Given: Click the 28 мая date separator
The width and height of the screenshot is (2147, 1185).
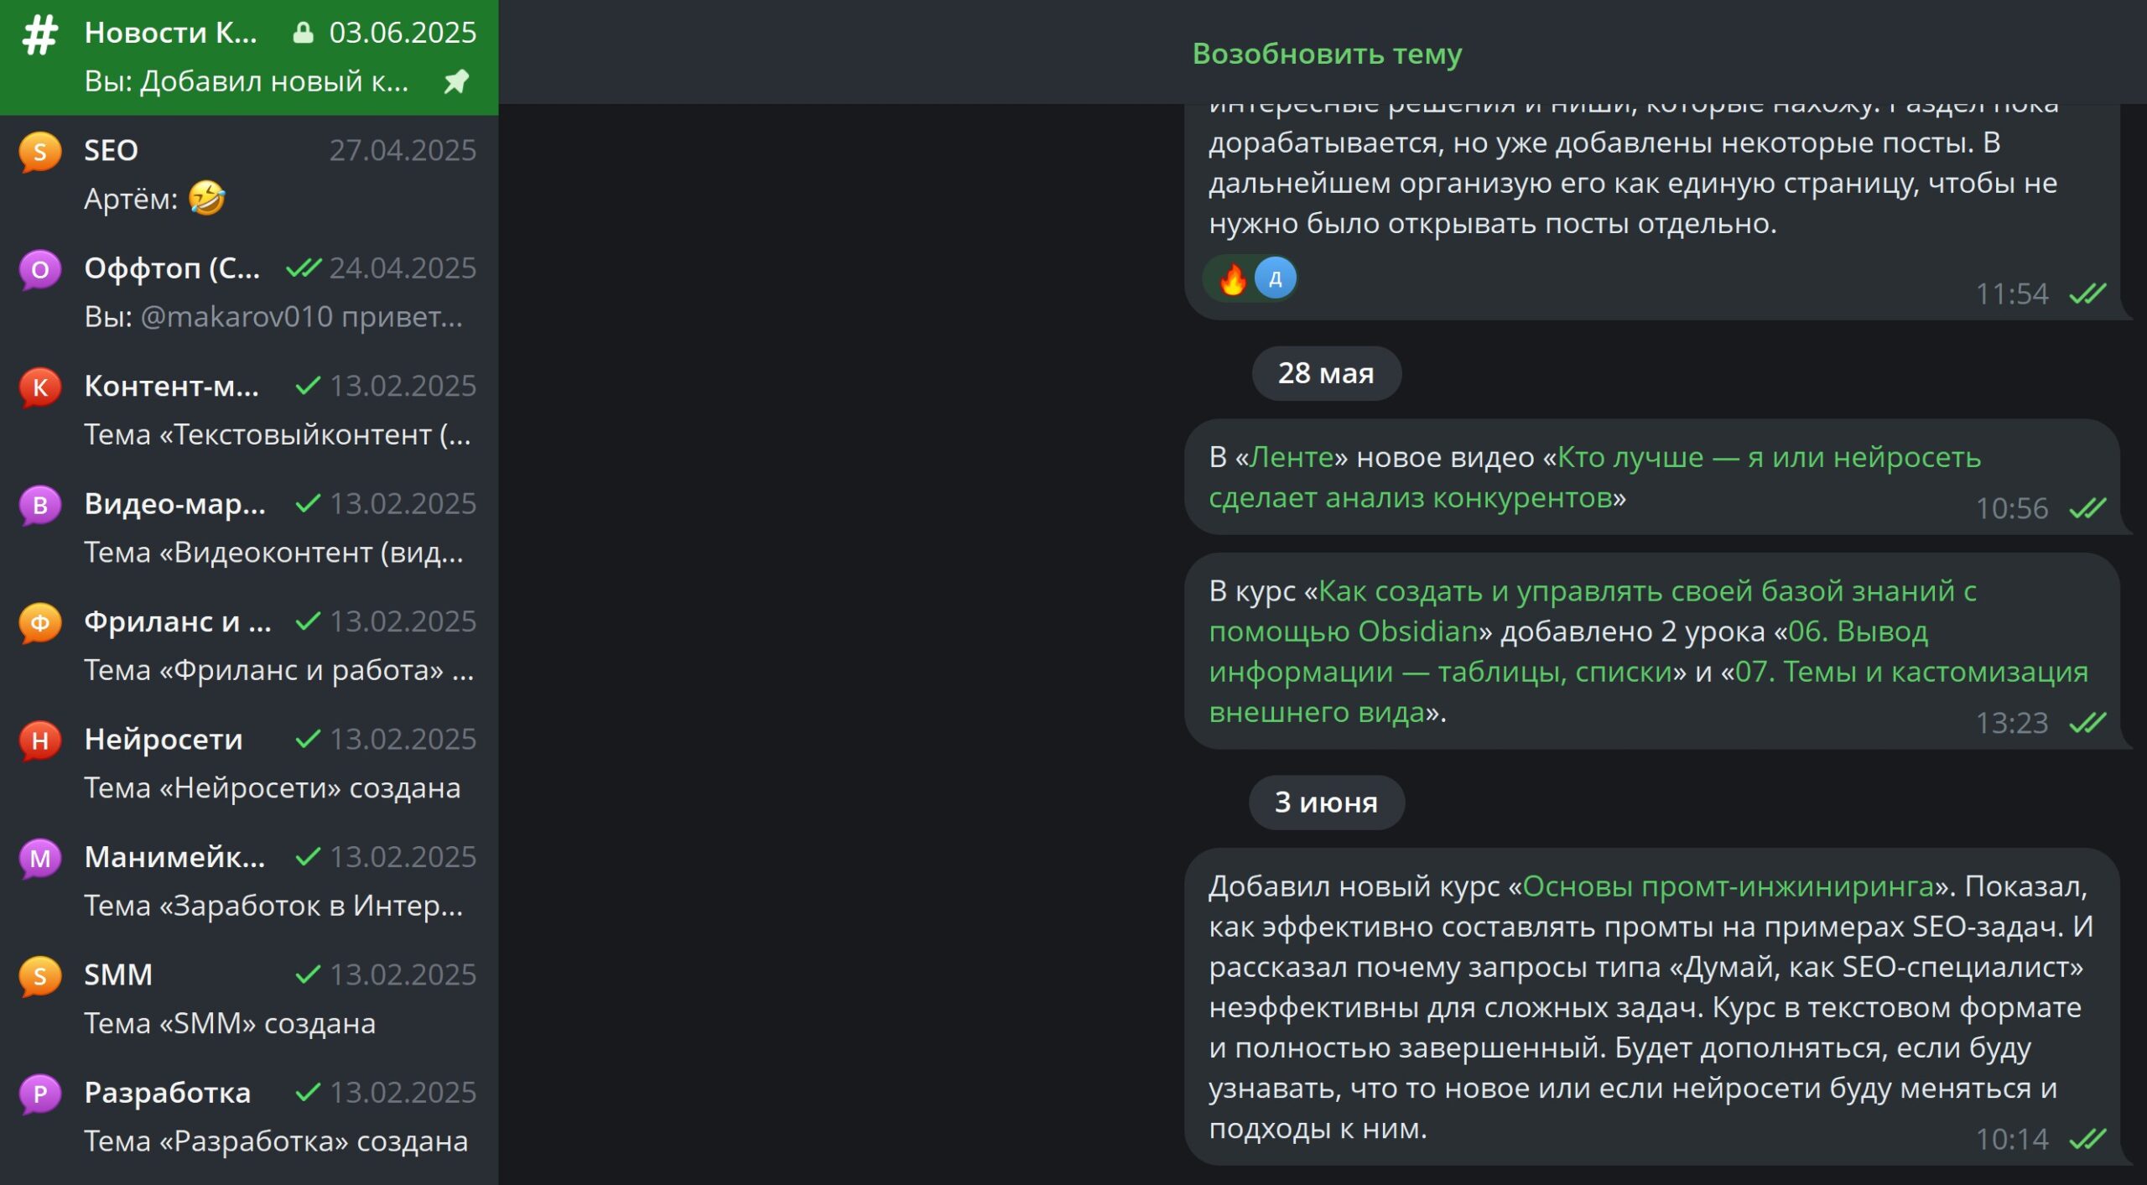Looking at the screenshot, I should pyautogui.click(x=1326, y=373).
